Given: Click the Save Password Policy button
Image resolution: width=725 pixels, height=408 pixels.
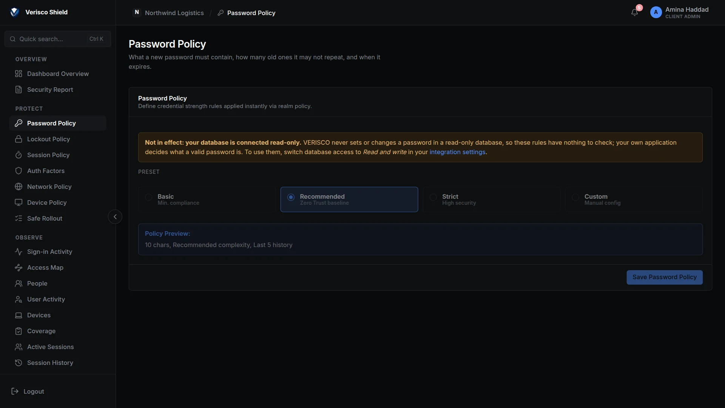Looking at the screenshot, I should [x=665, y=277].
